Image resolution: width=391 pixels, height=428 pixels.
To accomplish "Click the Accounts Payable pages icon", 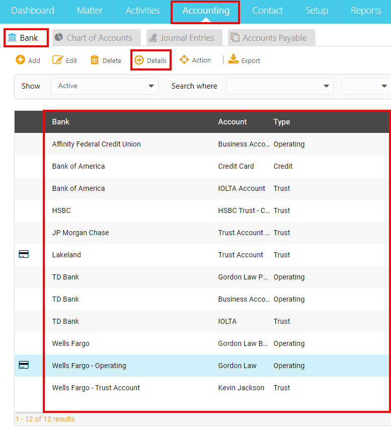I will [235, 37].
